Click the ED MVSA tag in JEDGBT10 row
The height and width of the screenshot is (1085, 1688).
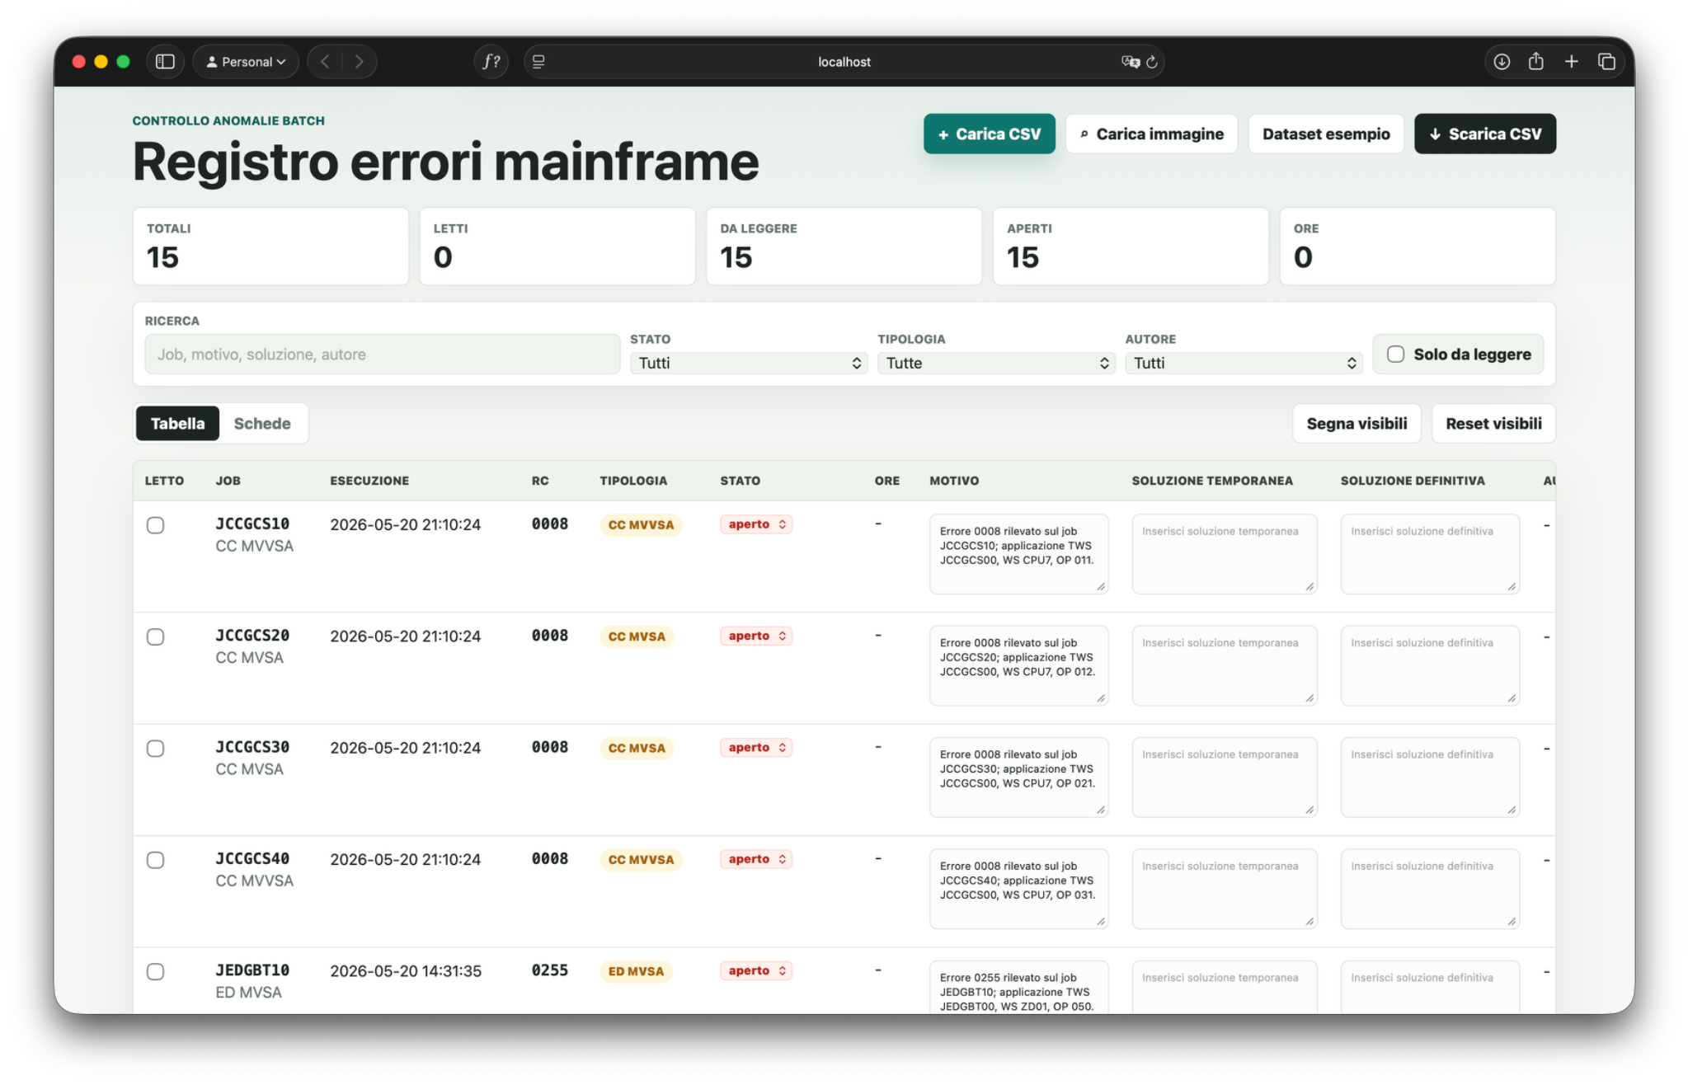point(636,971)
